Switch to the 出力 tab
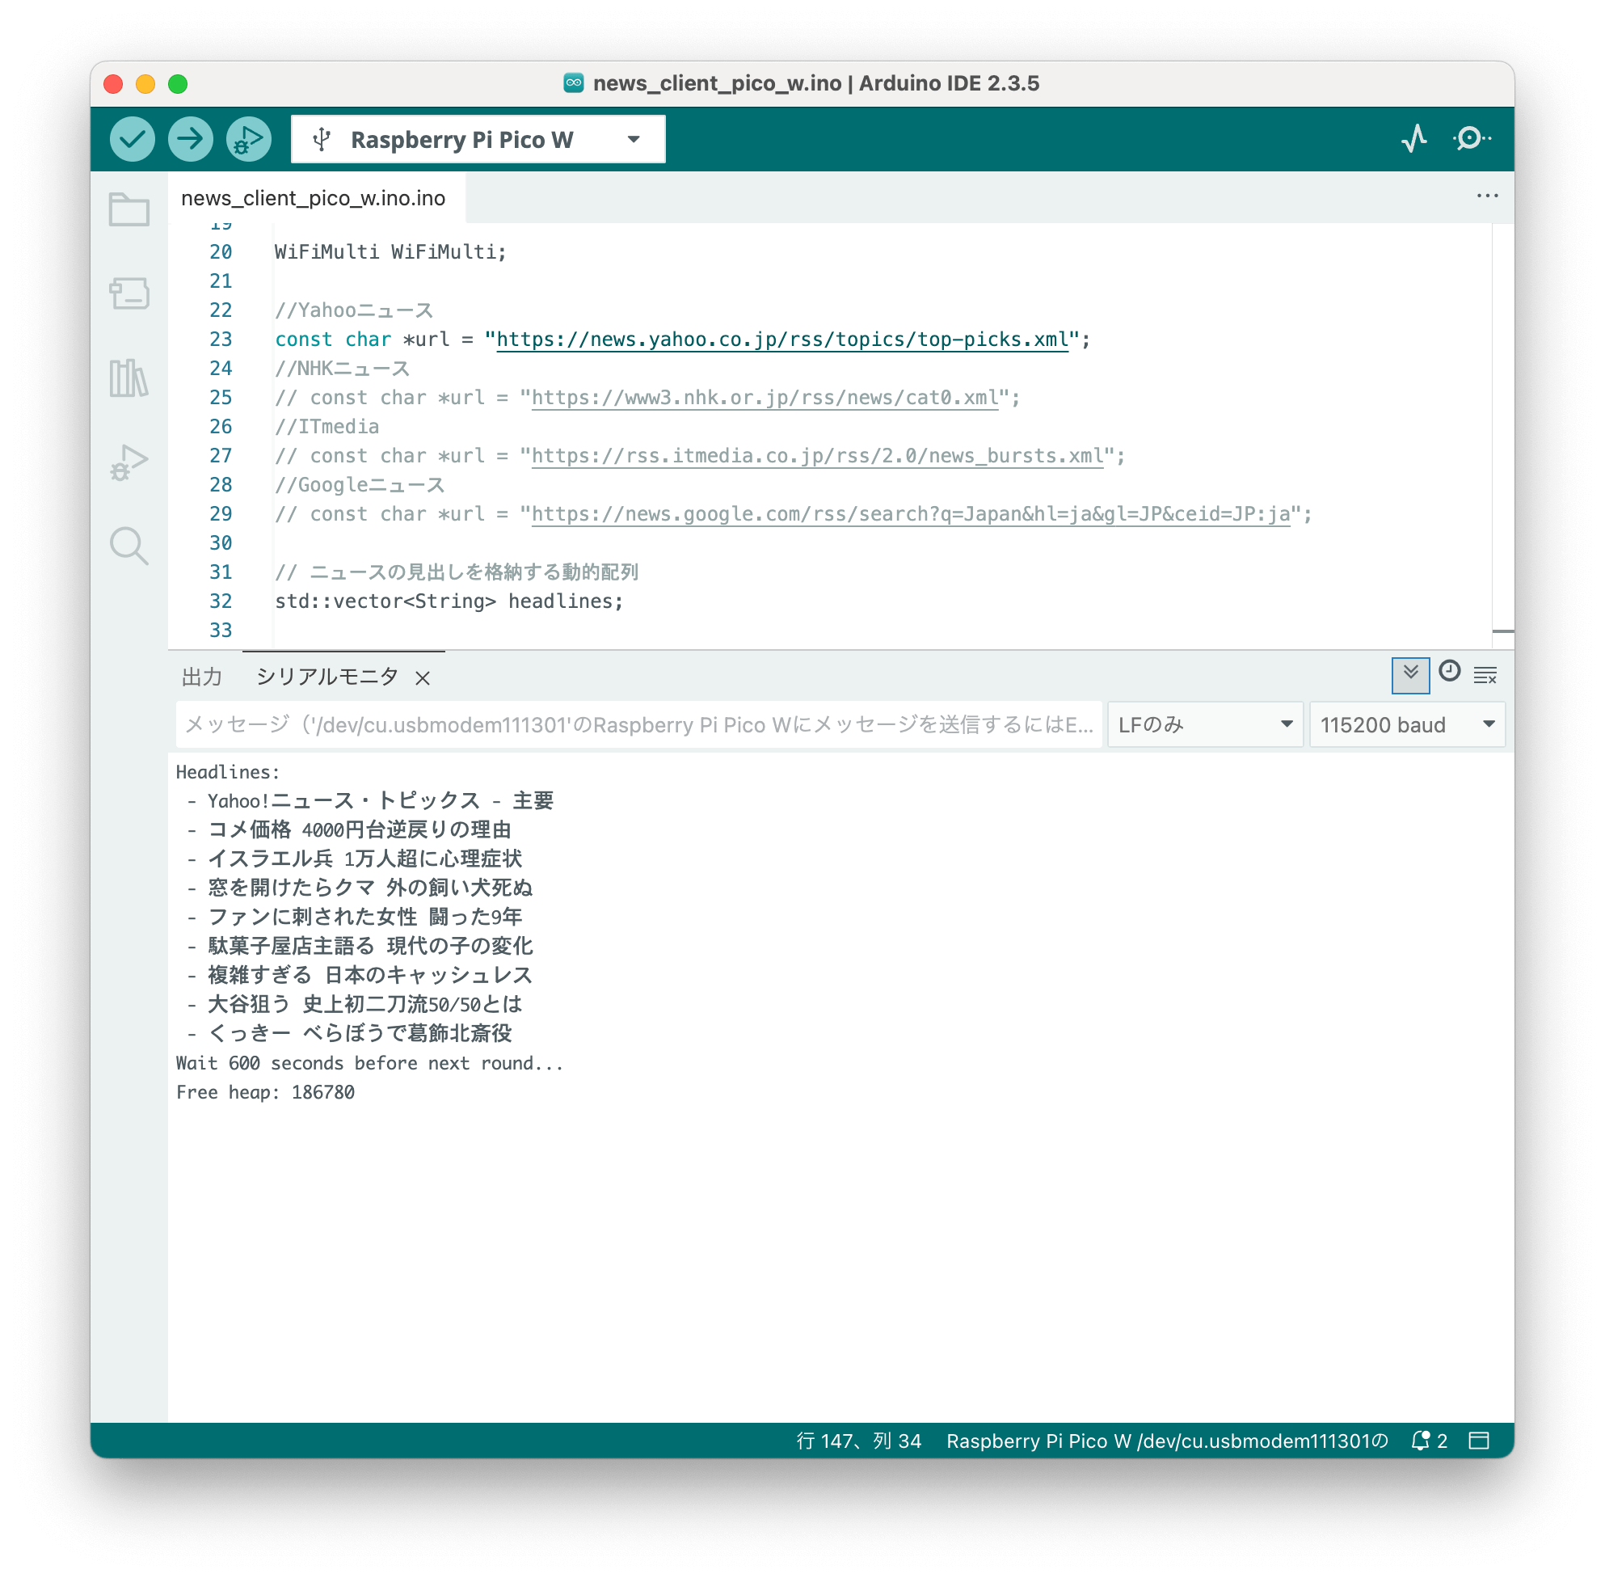This screenshot has height=1578, width=1605. [x=202, y=677]
